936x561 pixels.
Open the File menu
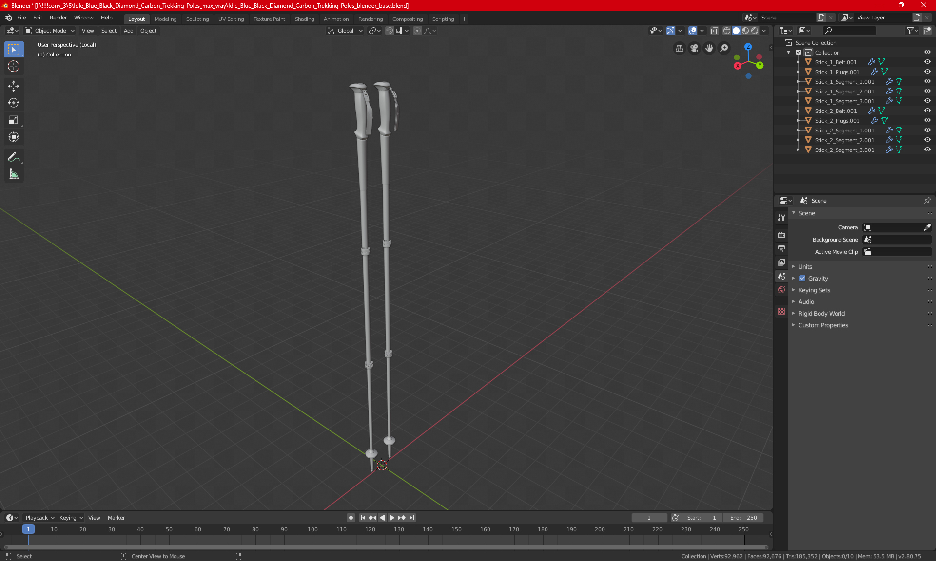pos(21,18)
